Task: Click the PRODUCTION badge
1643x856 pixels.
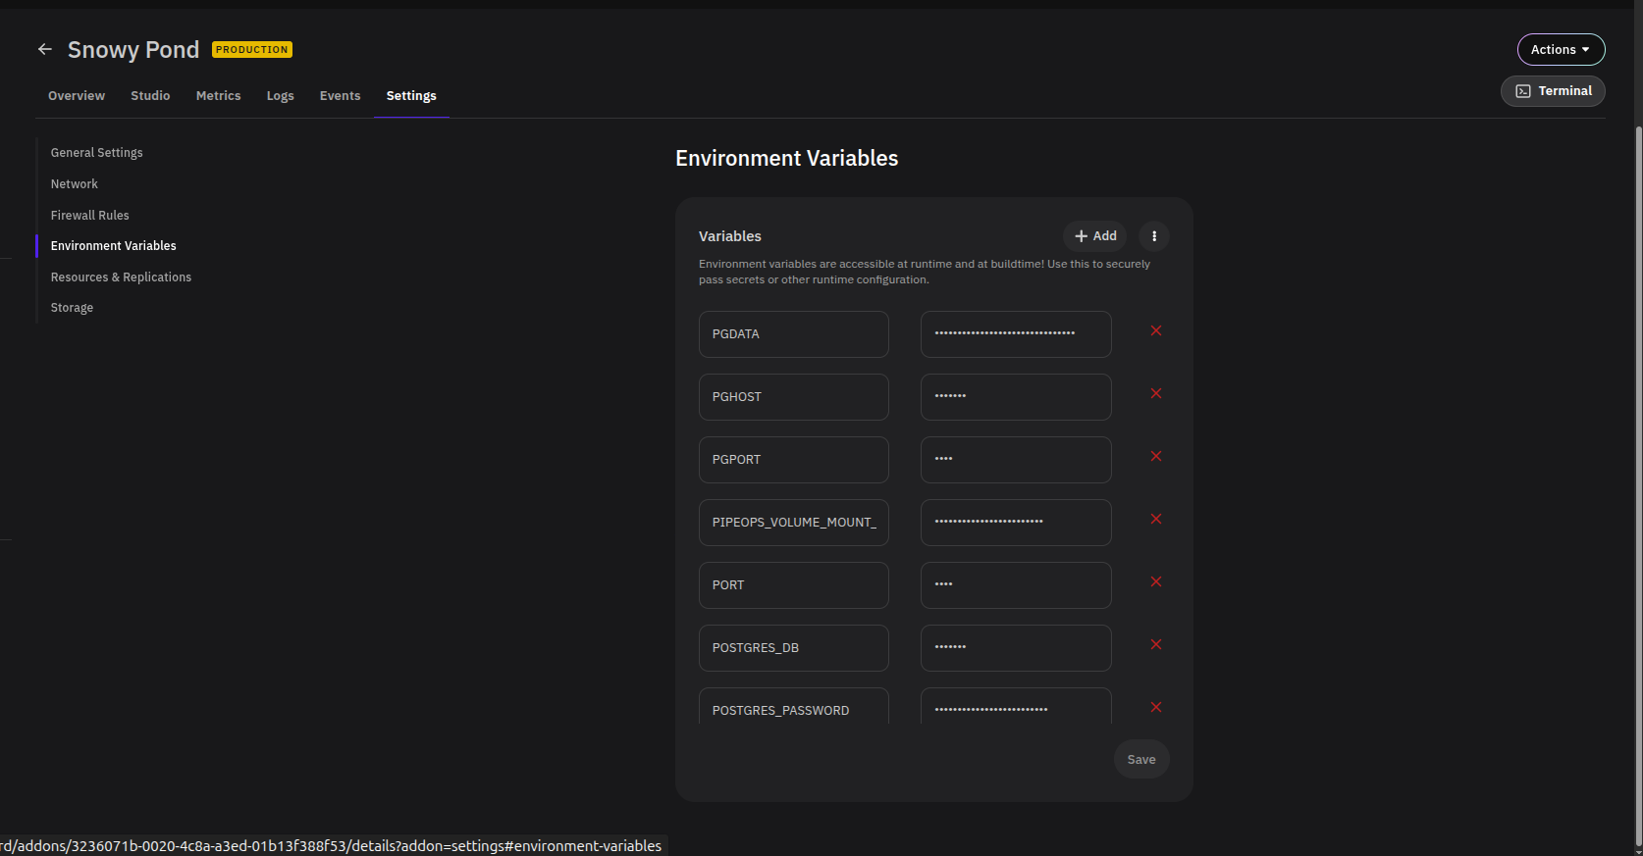Action: (x=252, y=49)
